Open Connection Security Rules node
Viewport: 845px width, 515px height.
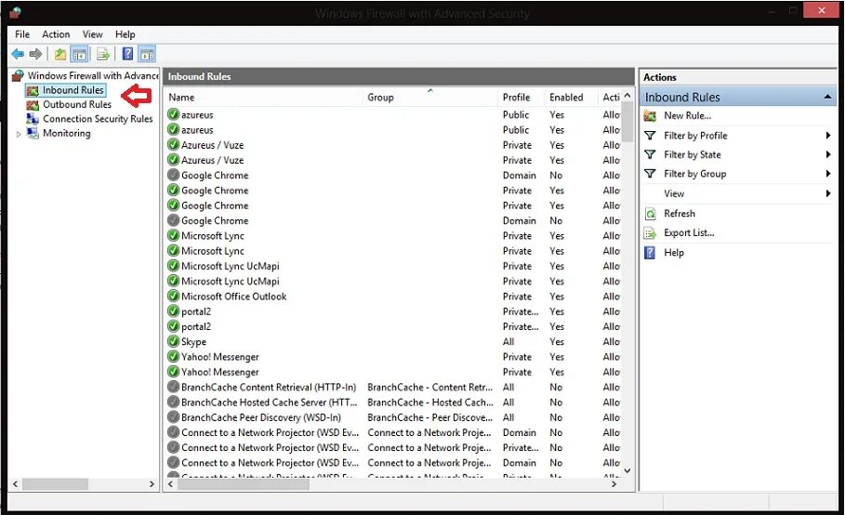(x=98, y=118)
